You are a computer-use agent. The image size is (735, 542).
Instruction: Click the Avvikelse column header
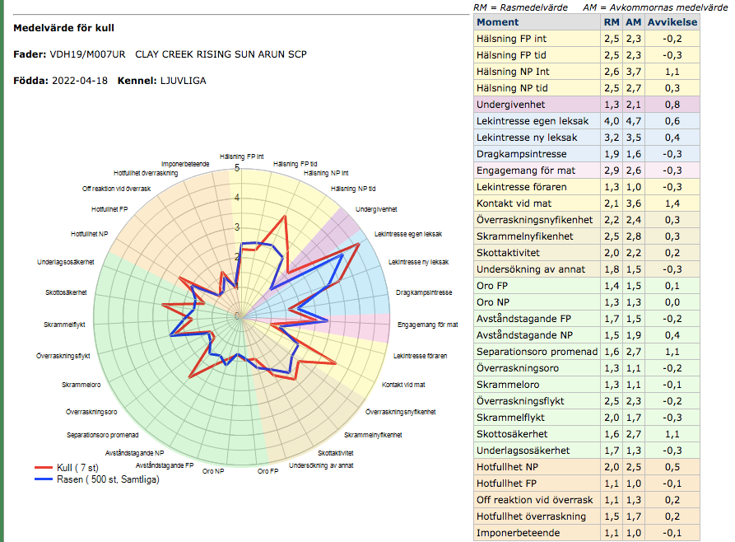tap(671, 21)
